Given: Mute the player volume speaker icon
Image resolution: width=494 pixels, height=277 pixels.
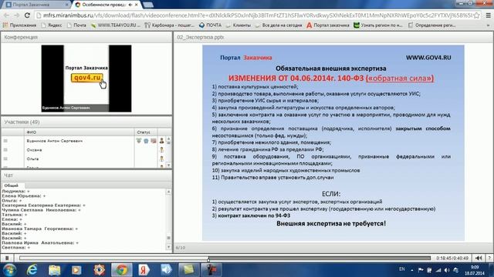Looking at the screenshot, I should [x=479, y=259].
